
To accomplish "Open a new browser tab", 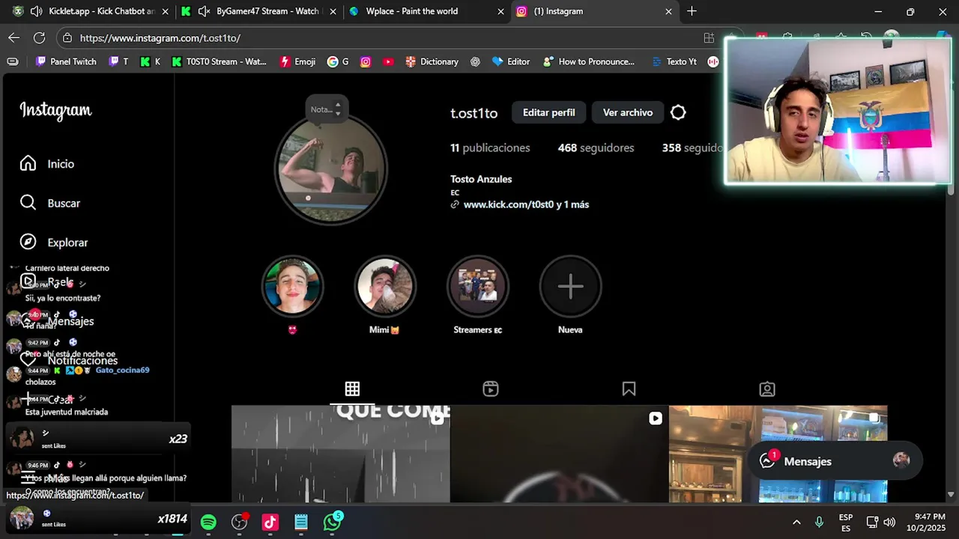I will coord(692,11).
